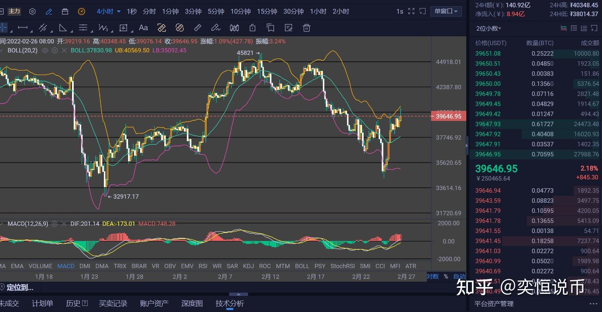This screenshot has width=602, height=312.
Task: Toggle 自动 auto scale
Action: (459, 277)
